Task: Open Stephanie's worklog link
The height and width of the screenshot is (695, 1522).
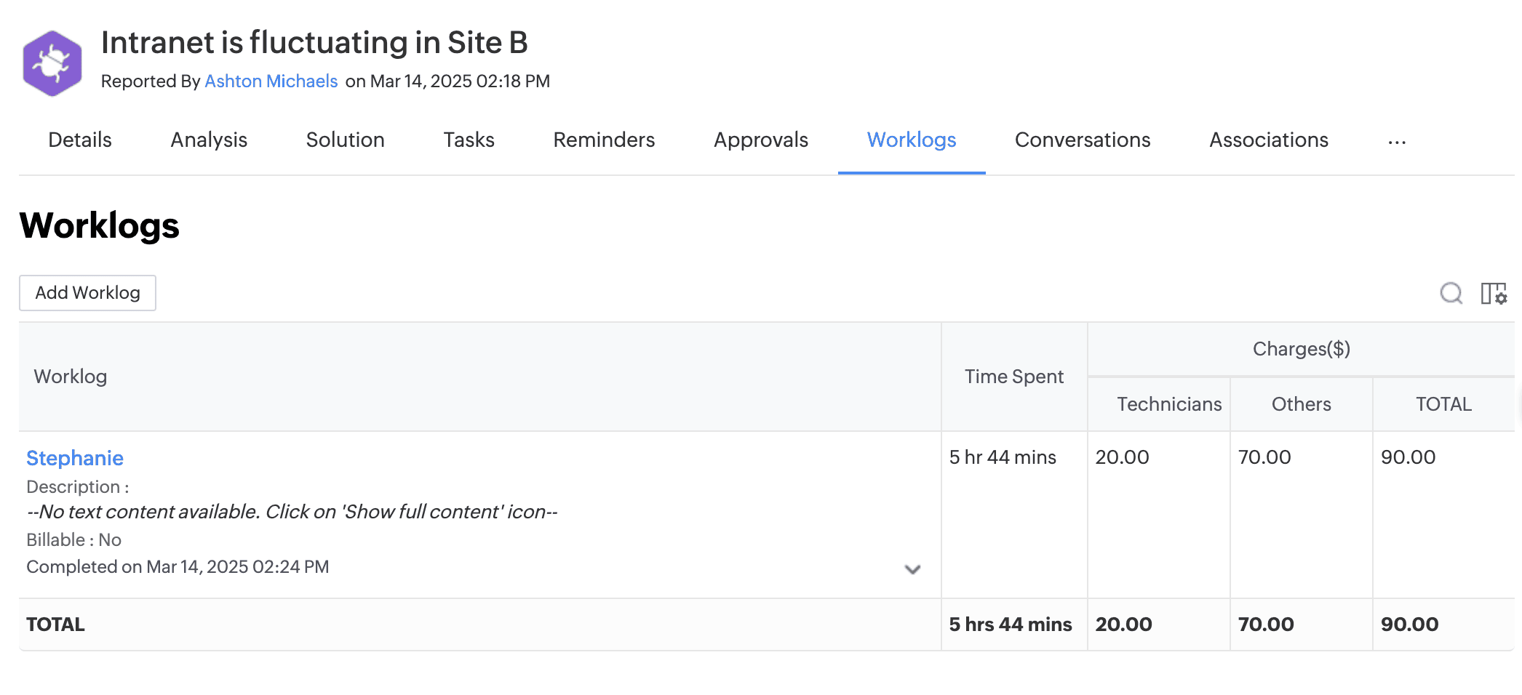Action: click(75, 458)
